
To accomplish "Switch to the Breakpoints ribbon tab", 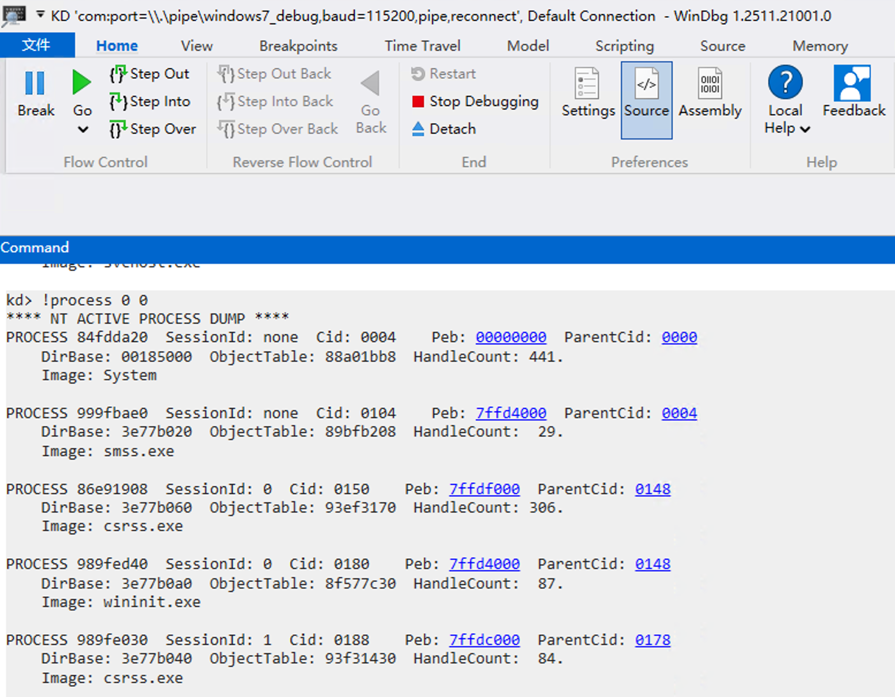I will [x=298, y=46].
